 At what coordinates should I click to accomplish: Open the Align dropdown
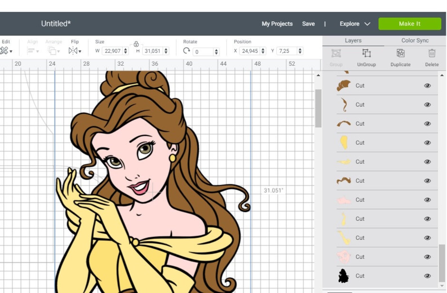(33, 51)
